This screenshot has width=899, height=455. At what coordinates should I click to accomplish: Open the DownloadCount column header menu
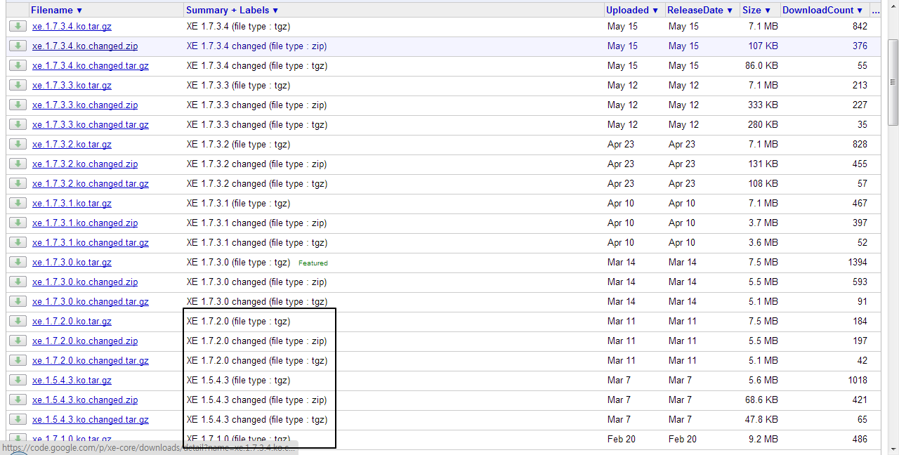822,11
